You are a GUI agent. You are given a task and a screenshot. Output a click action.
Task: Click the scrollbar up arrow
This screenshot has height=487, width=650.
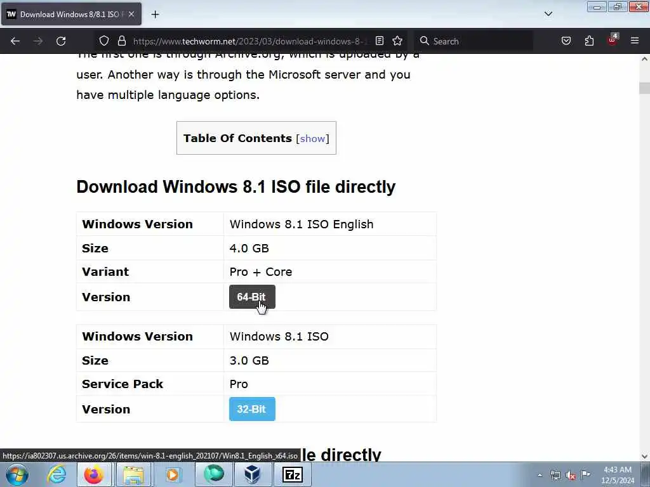644,59
